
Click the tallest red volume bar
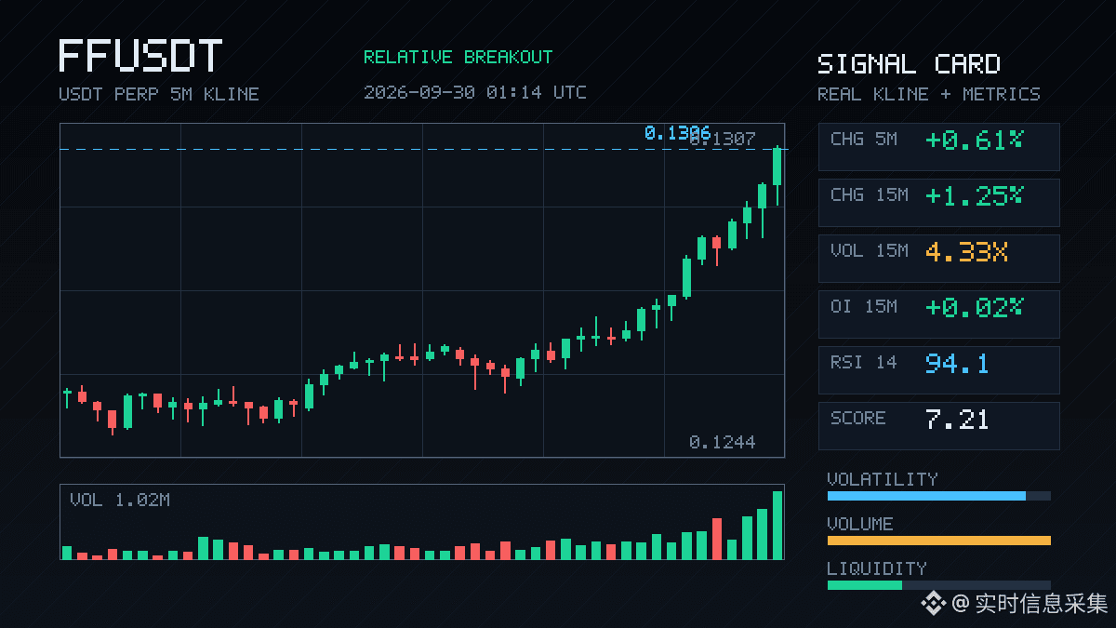click(717, 539)
